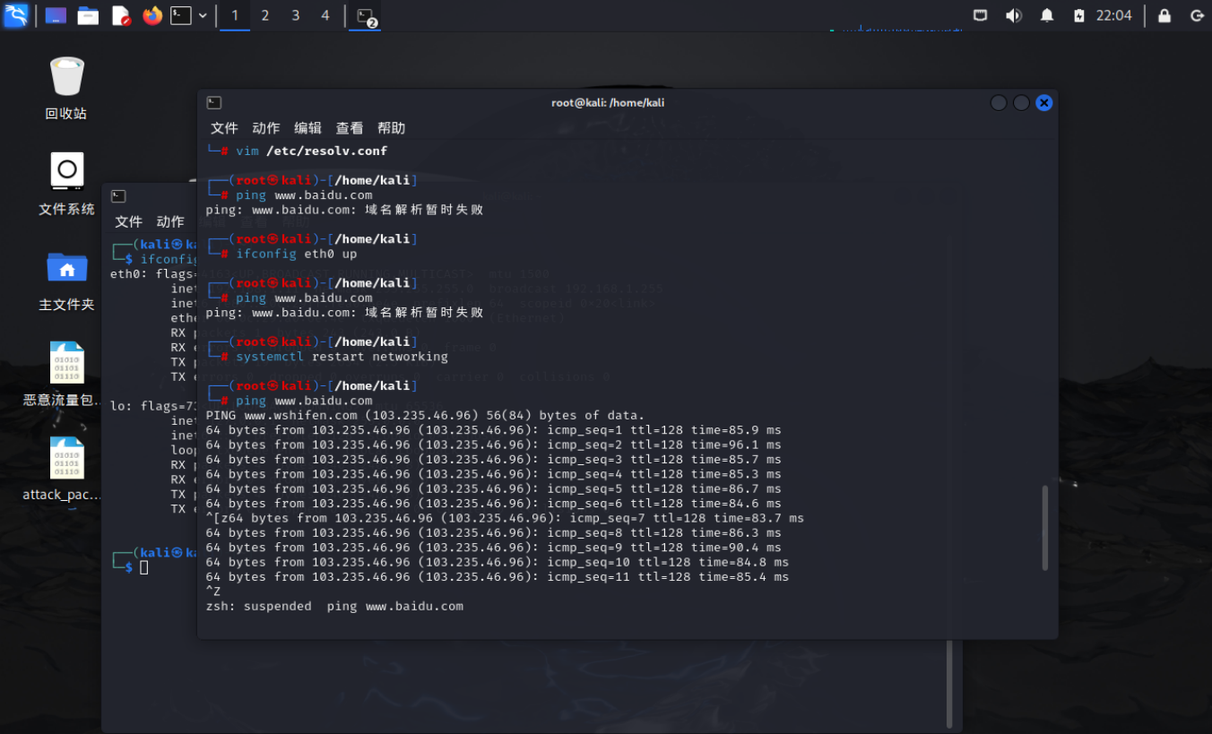
Task: Switch to workspace 2
Action: coord(265,15)
